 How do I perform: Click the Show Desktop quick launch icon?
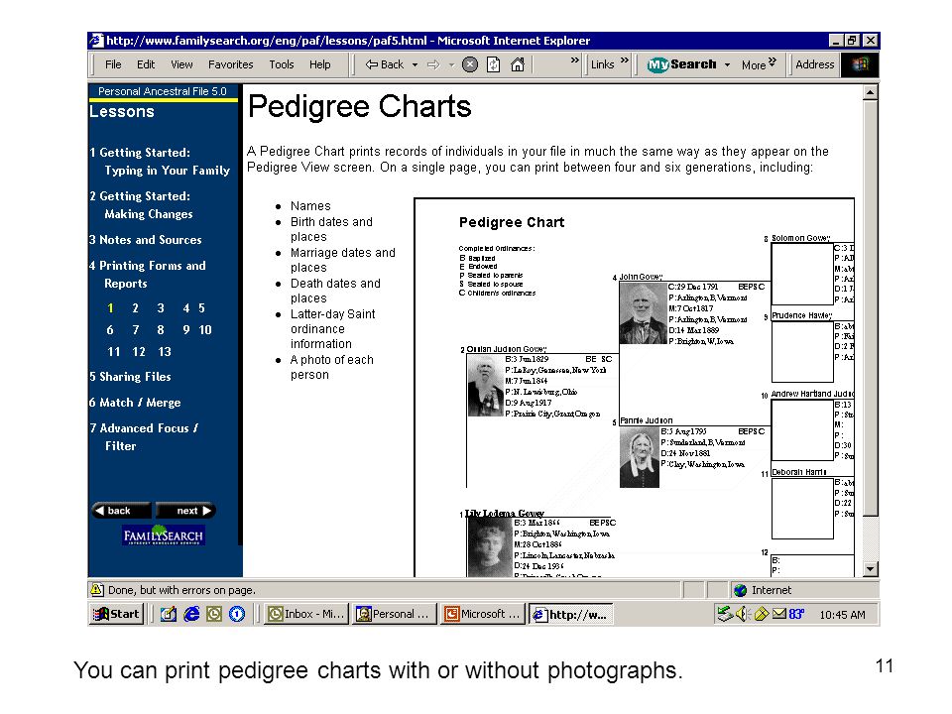coord(169,614)
